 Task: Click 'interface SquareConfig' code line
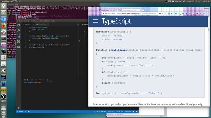[113, 32]
